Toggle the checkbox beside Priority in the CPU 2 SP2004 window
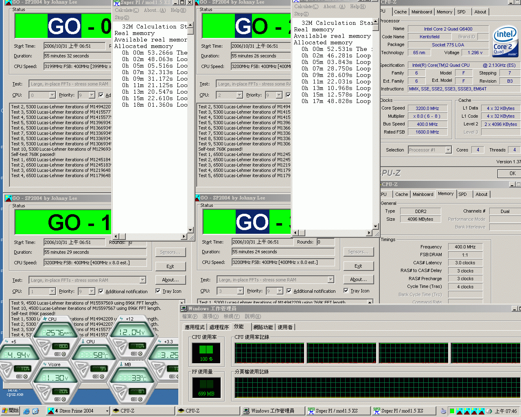 [288, 95]
